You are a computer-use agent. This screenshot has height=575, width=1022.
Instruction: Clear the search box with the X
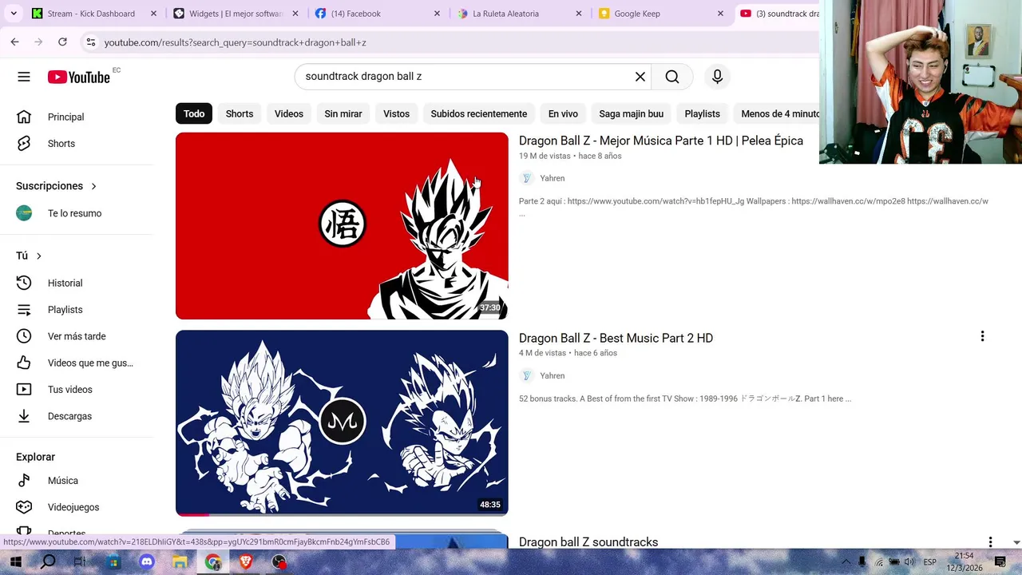(x=640, y=77)
